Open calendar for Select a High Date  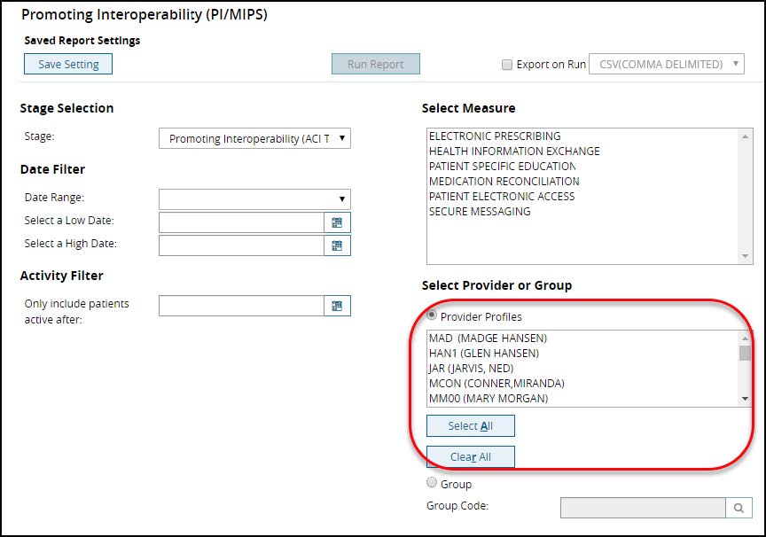(337, 245)
